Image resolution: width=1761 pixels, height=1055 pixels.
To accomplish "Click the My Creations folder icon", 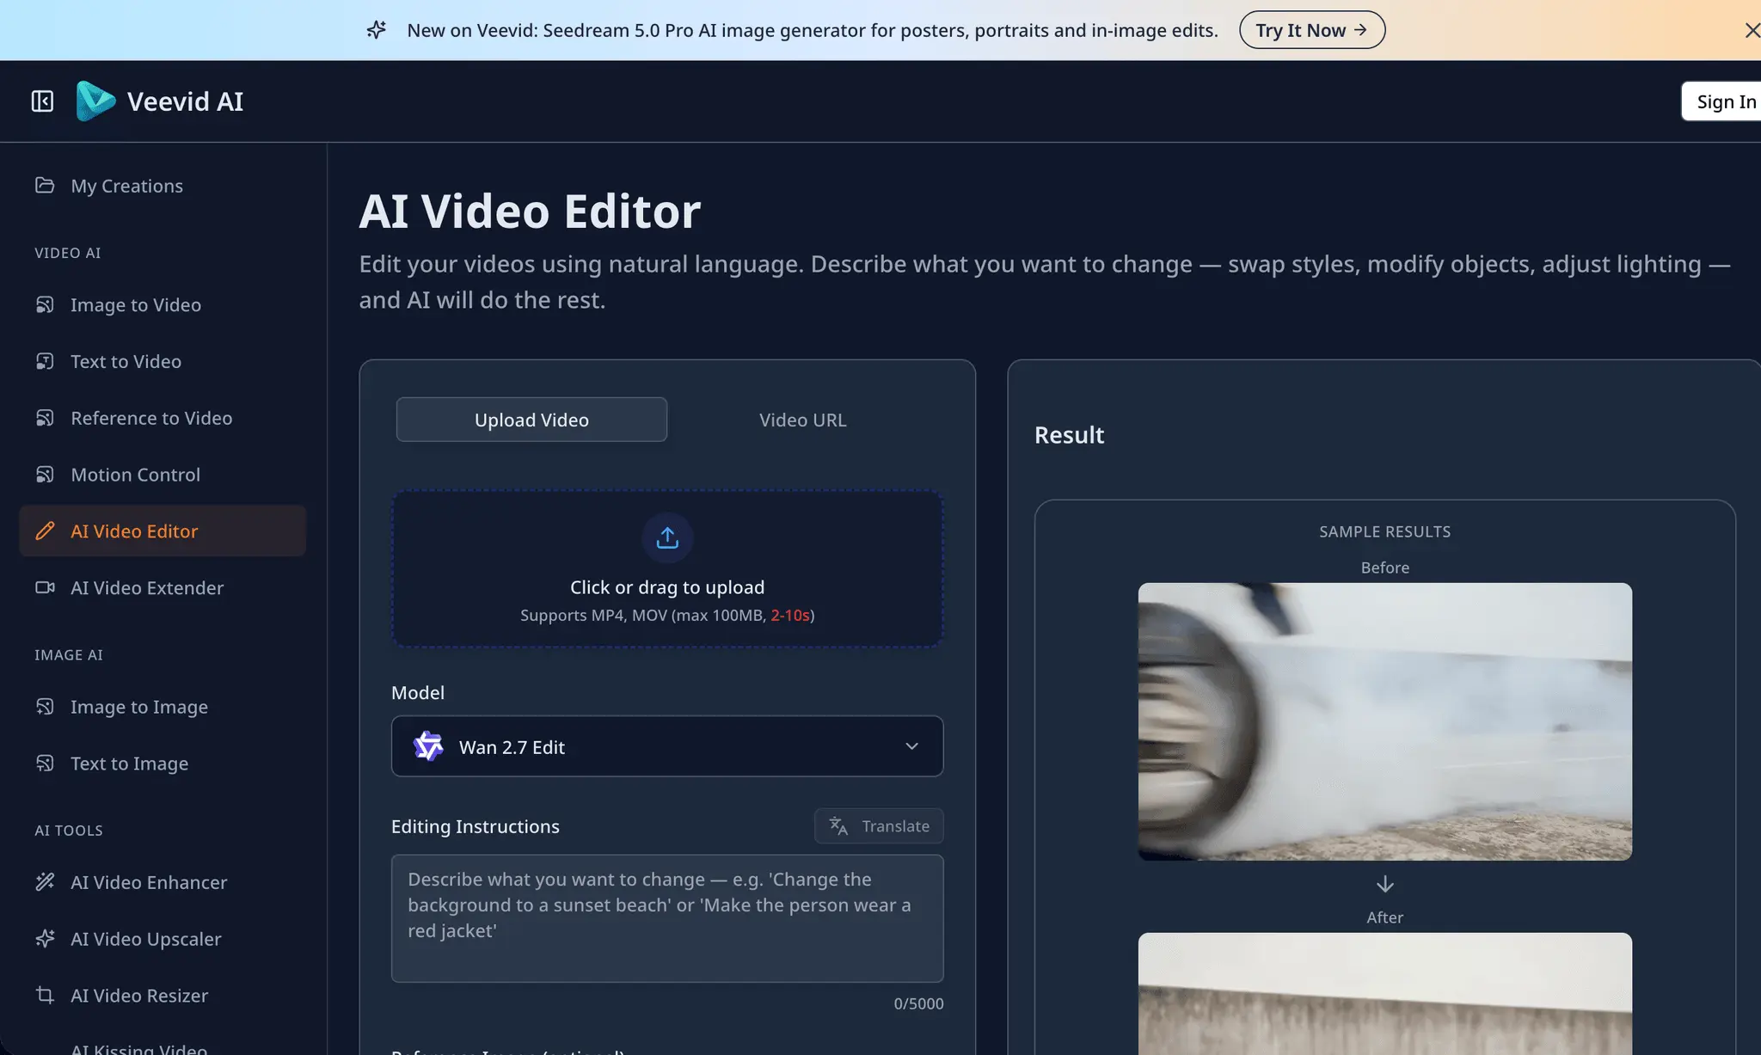I will coord(45,186).
